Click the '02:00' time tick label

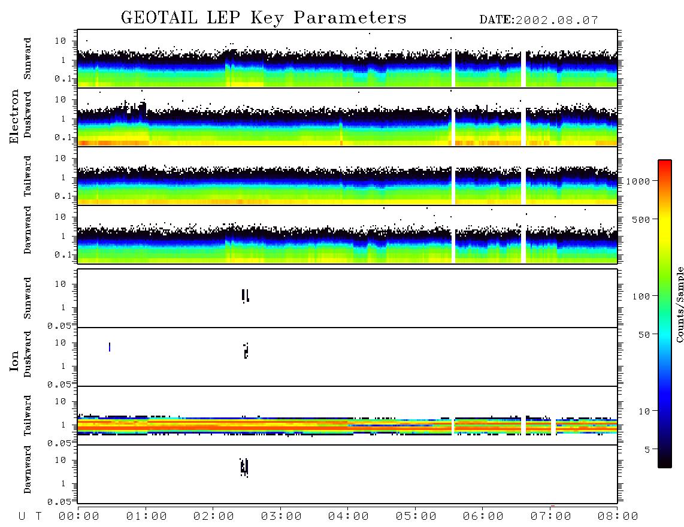(214, 517)
